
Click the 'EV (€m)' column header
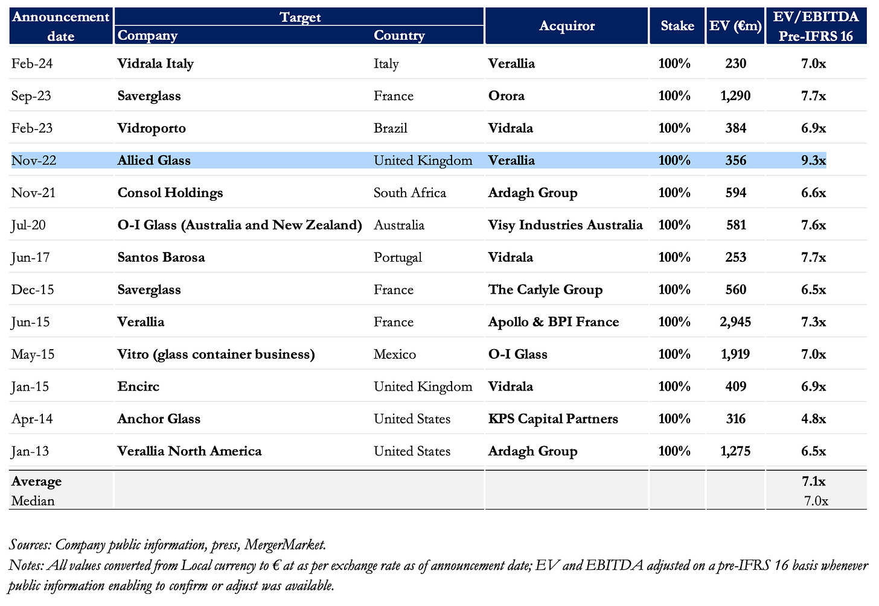click(735, 26)
